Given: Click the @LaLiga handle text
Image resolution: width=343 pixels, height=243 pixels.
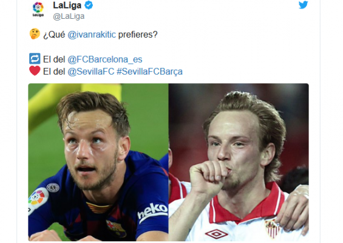Looking at the screenshot, I should (69, 16).
